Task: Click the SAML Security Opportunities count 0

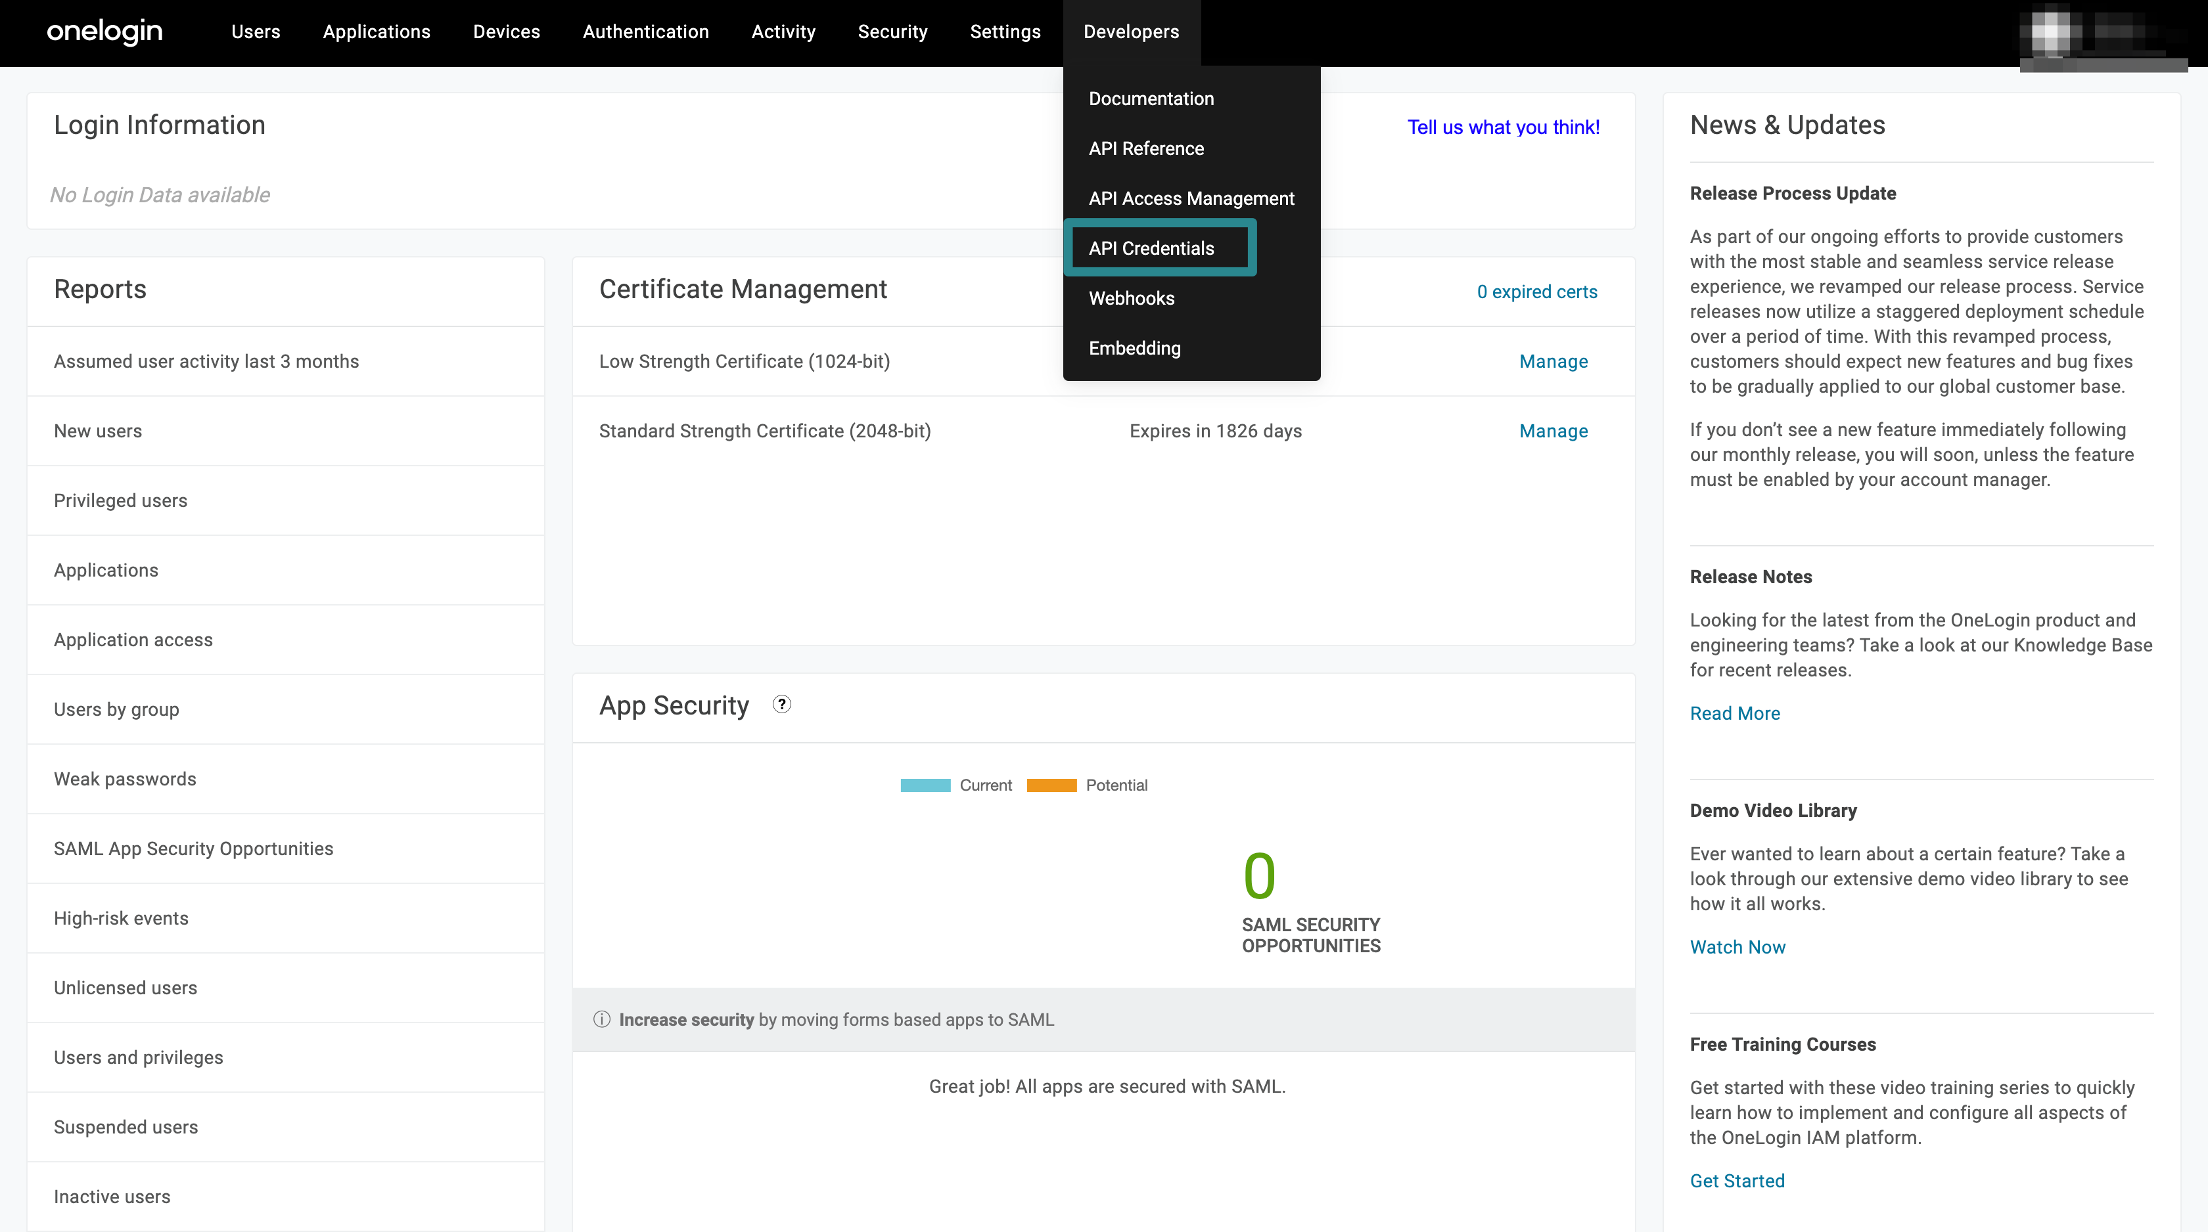Action: (1259, 875)
